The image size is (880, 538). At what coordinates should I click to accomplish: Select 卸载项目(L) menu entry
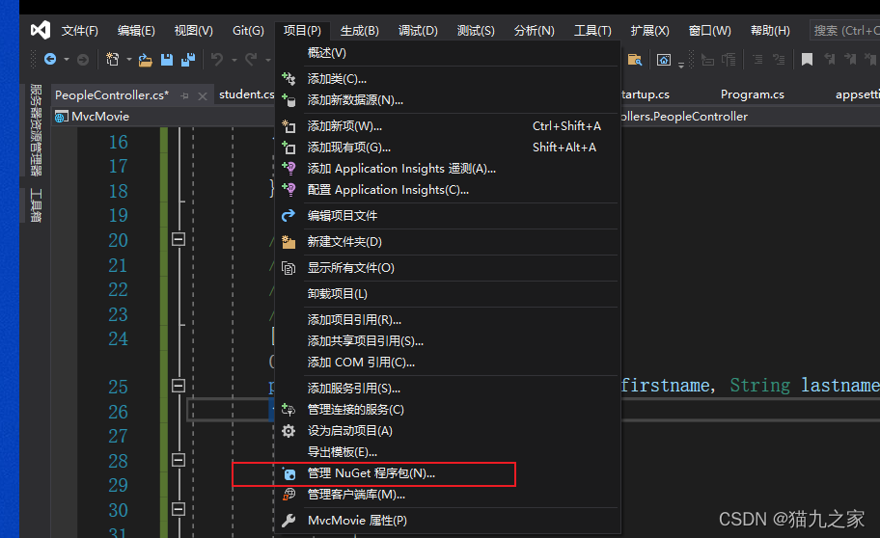(x=448, y=294)
